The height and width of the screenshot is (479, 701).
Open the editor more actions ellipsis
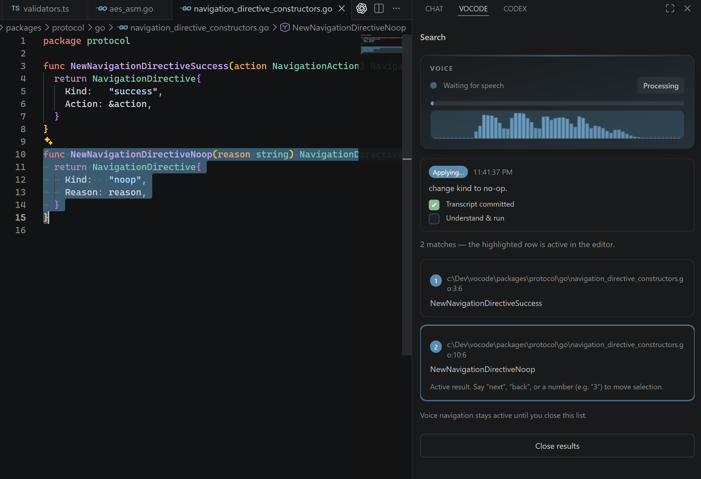396,8
